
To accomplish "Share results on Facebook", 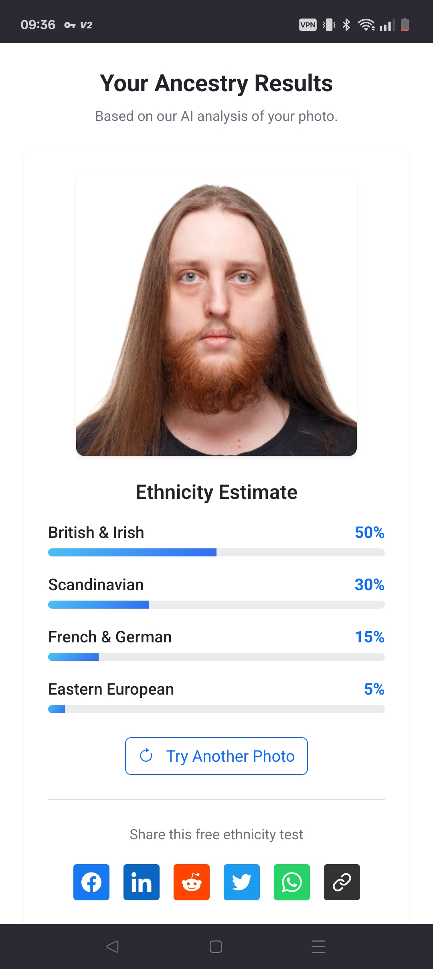I will click(91, 882).
